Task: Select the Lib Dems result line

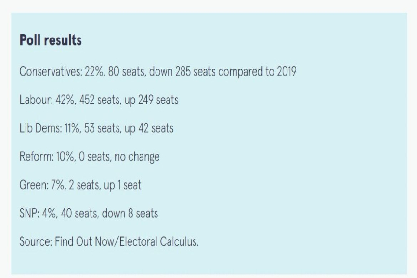Action: point(96,128)
